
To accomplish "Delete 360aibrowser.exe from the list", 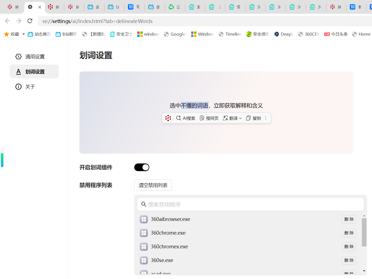I will point(349,219).
